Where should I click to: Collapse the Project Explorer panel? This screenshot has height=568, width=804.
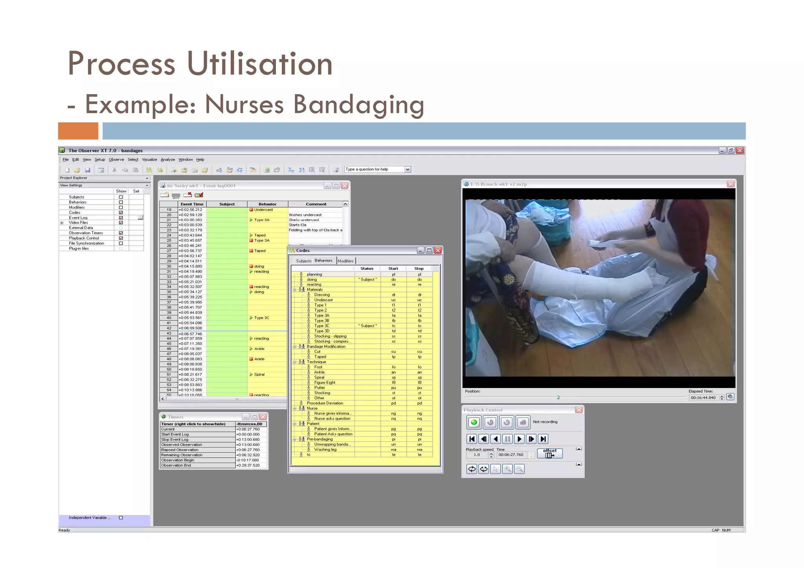147,178
